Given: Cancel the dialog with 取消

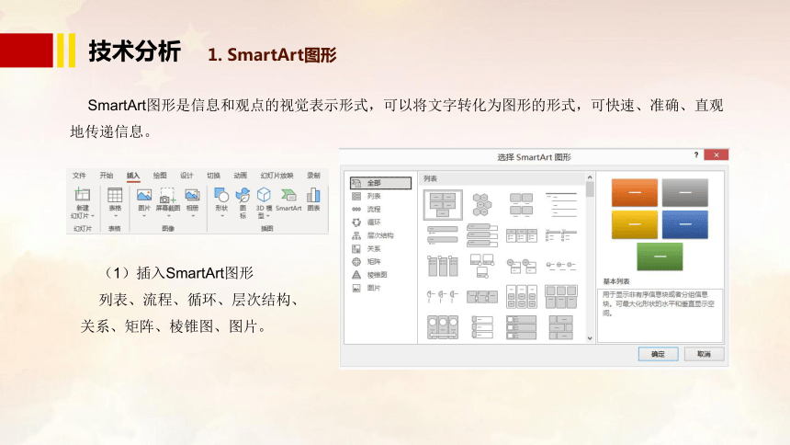Looking at the screenshot, I should coord(704,354).
